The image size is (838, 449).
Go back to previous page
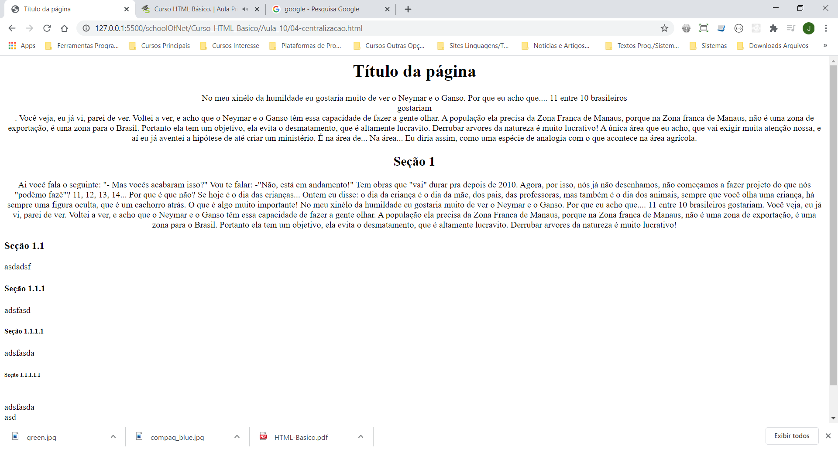pyautogui.click(x=12, y=28)
